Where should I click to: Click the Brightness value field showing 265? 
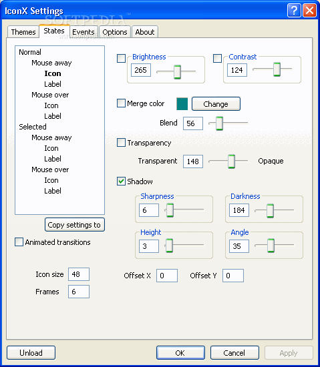[141, 70]
